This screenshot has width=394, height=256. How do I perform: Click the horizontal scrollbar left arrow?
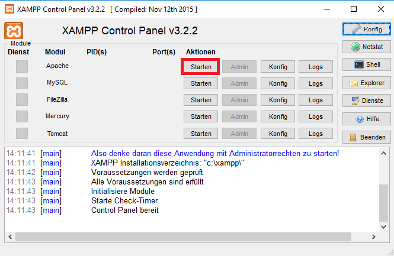pyautogui.click(x=10, y=236)
